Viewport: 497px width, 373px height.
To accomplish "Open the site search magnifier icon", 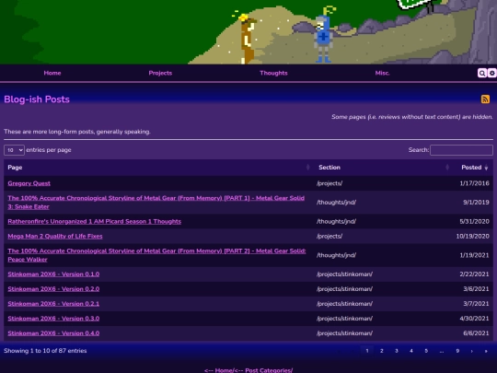I will 482,74.
